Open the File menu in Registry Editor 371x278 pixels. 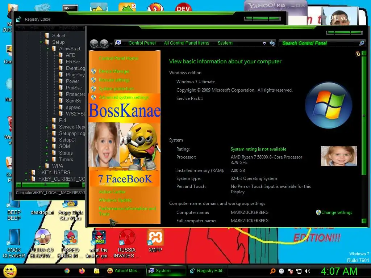tap(21, 28)
